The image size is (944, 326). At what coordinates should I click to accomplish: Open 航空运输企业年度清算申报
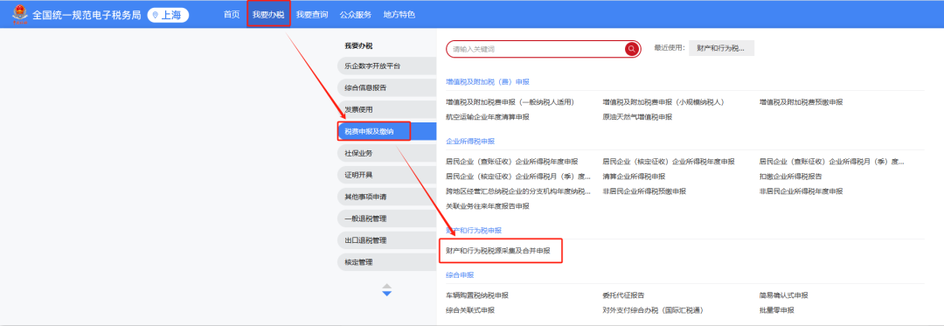pyautogui.click(x=488, y=117)
